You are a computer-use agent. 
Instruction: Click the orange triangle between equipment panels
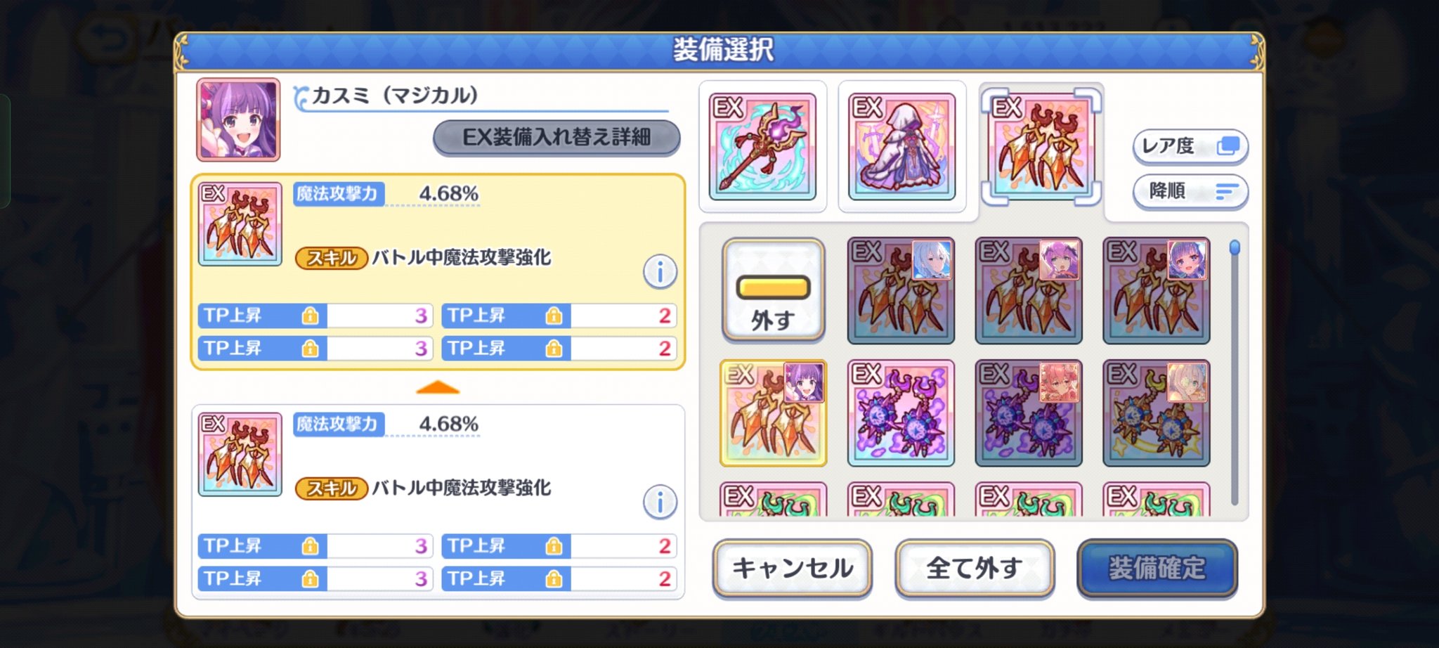point(438,387)
